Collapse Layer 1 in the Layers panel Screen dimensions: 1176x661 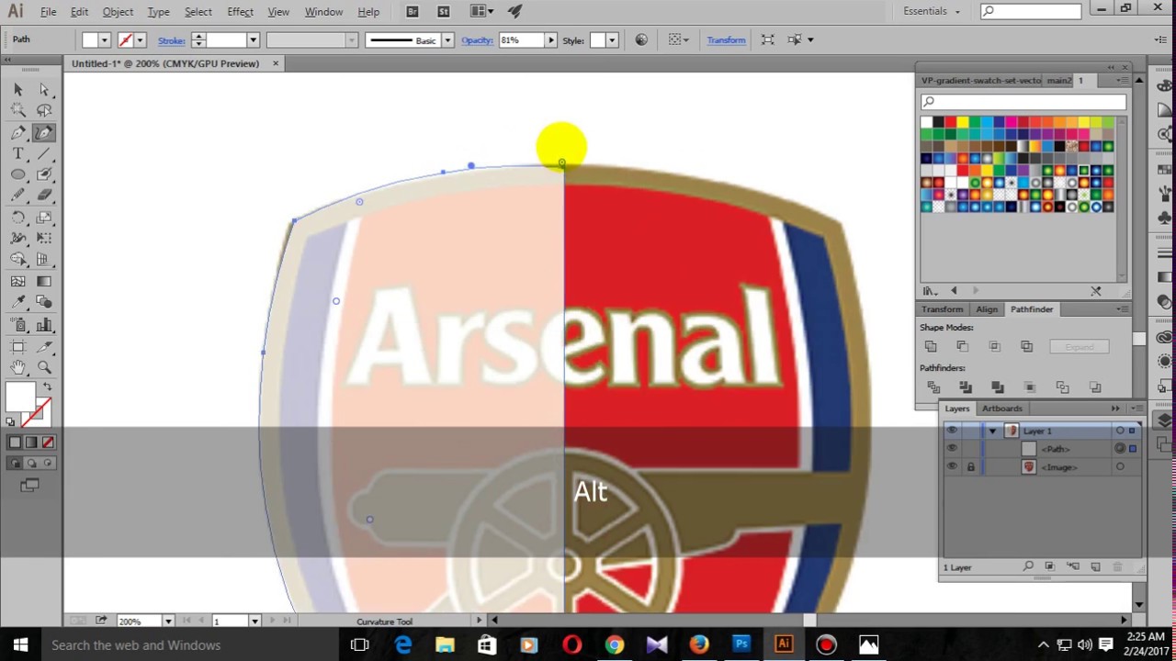tap(993, 431)
